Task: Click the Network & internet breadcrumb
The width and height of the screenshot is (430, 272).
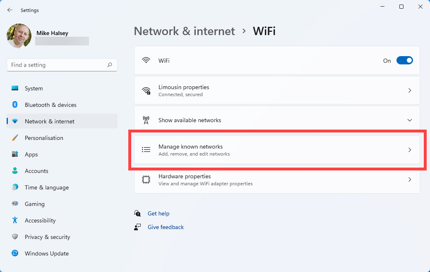Action: tap(184, 31)
